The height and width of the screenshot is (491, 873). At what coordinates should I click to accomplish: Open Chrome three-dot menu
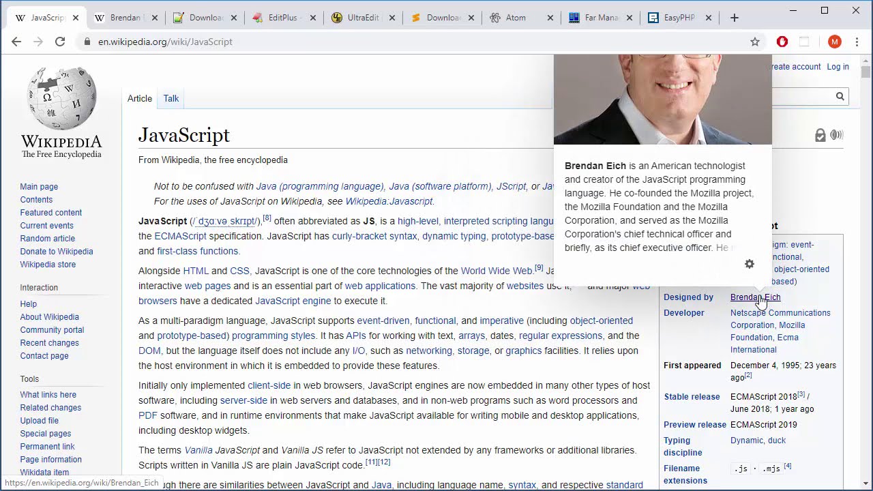(x=857, y=42)
